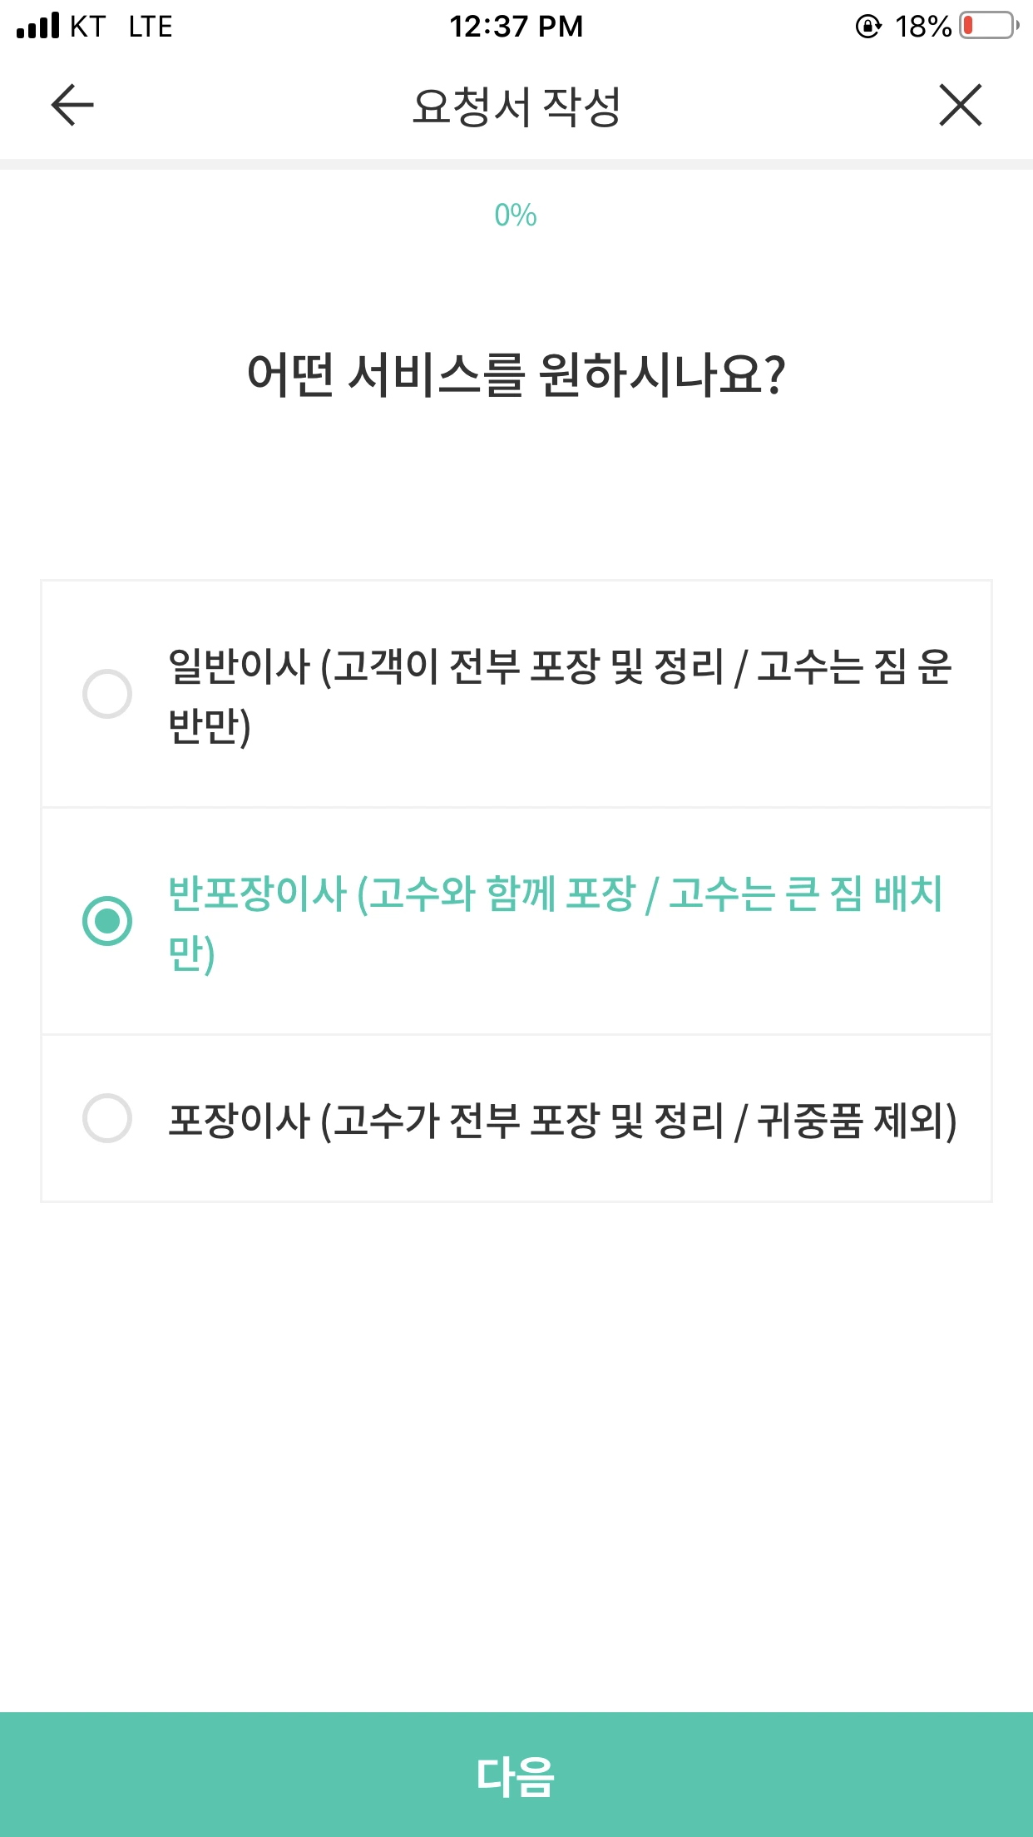Tap the battery icon in status bar

[x=990, y=26]
